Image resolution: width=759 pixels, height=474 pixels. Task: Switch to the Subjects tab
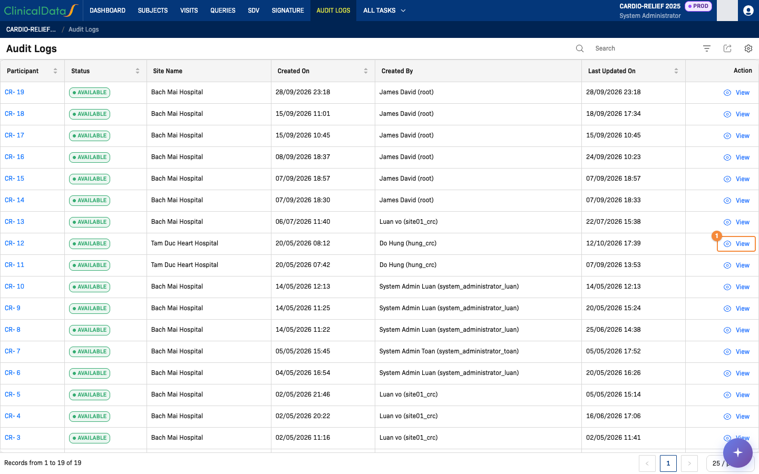tap(153, 11)
